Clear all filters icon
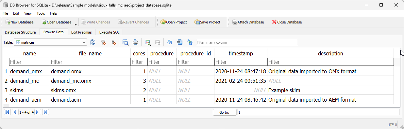 [103, 42]
